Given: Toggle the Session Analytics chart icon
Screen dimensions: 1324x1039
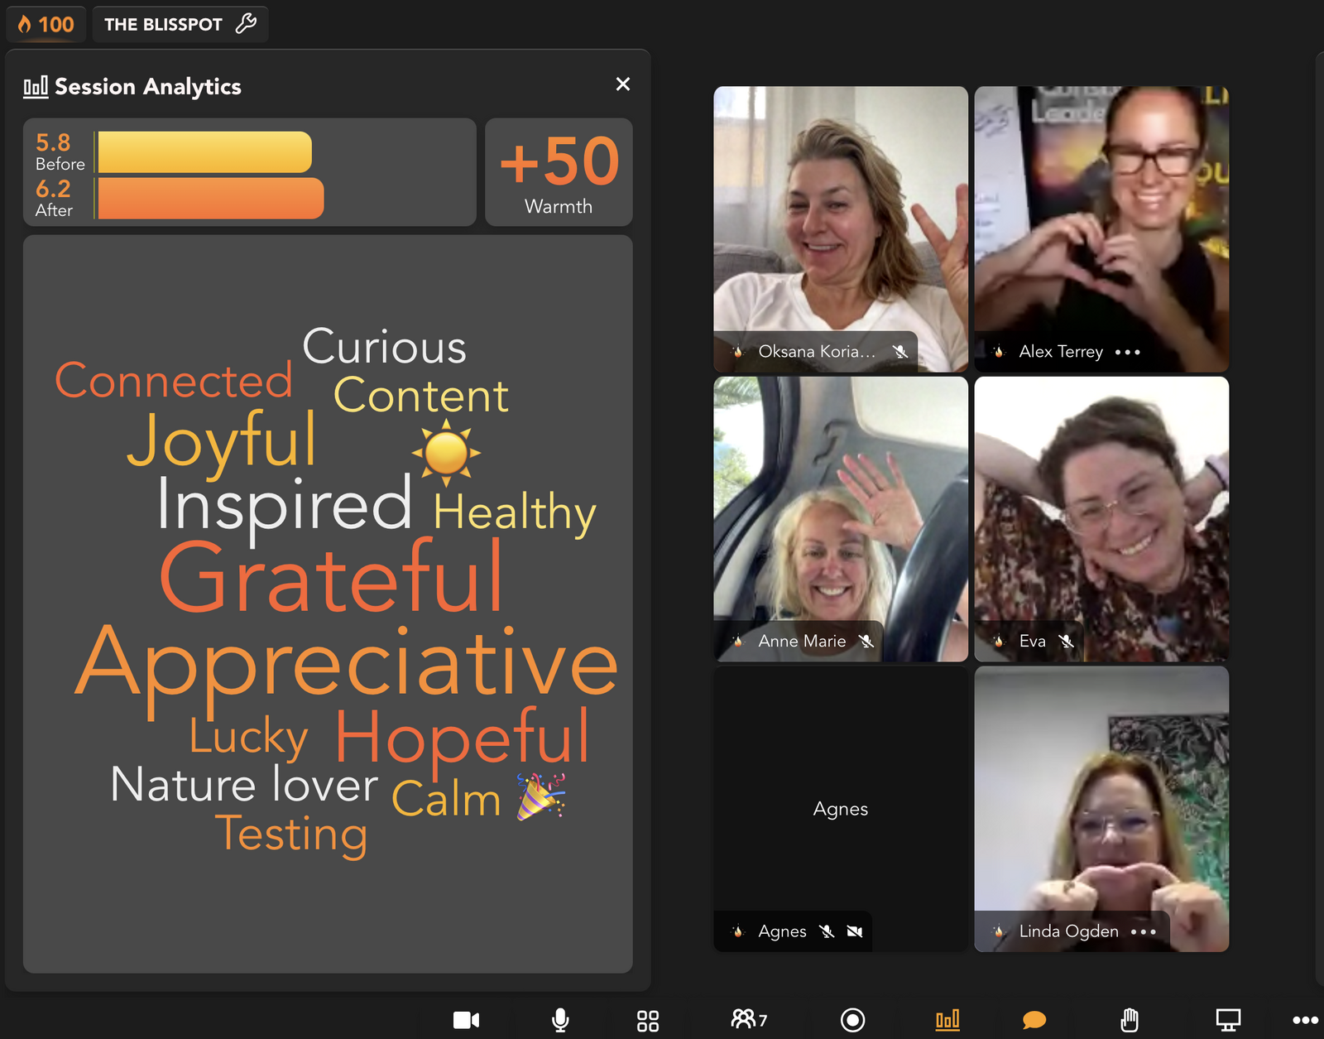Looking at the screenshot, I should 947,1020.
